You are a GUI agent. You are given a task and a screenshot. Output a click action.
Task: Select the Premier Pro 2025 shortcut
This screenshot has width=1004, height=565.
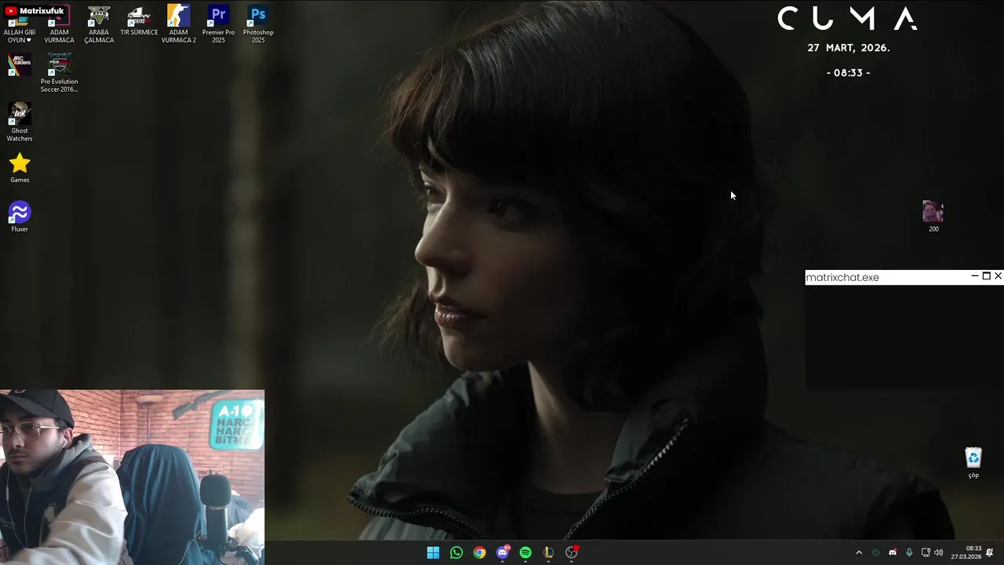click(218, 25)
